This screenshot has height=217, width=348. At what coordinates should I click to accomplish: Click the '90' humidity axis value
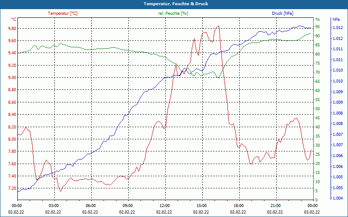[x=318, y=36]
